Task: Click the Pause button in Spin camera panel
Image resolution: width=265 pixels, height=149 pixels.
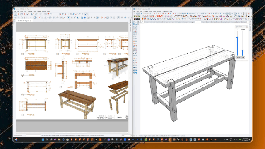Action: 238,58
